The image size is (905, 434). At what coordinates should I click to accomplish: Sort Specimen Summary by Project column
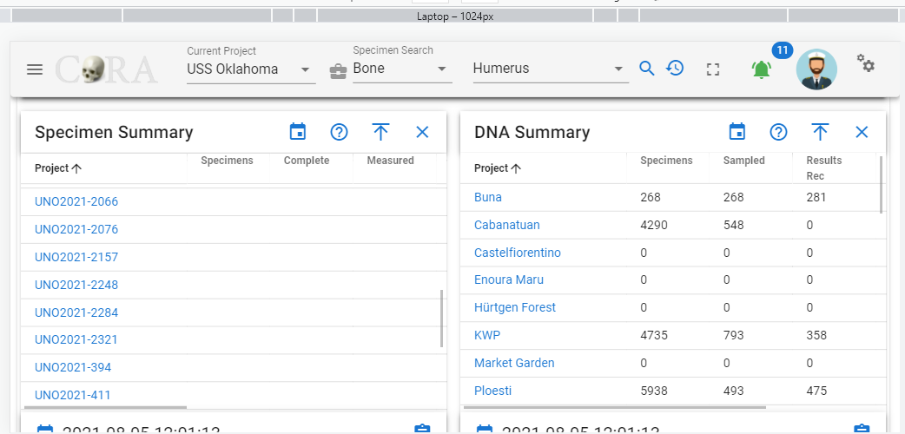click(x=58, y=168)
